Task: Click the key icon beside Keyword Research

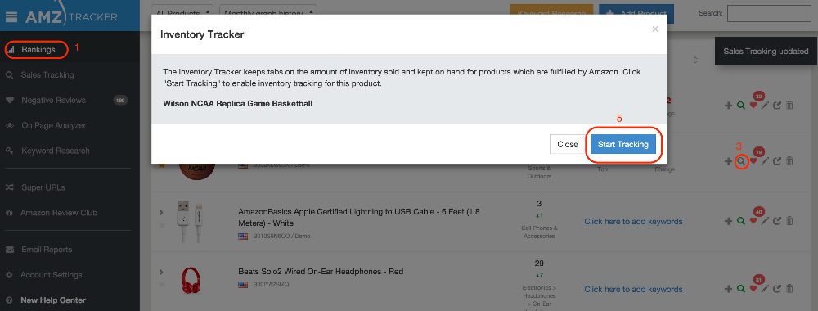Action: 9,151
